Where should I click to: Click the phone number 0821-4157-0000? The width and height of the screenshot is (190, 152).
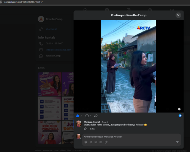point(54,44)
